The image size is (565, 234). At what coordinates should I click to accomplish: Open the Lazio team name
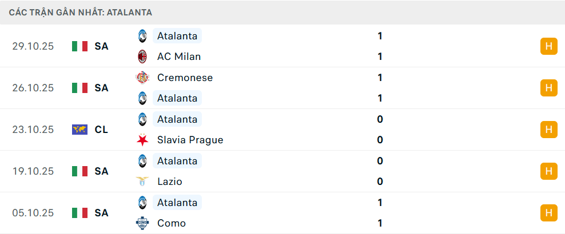coord(170,181)
